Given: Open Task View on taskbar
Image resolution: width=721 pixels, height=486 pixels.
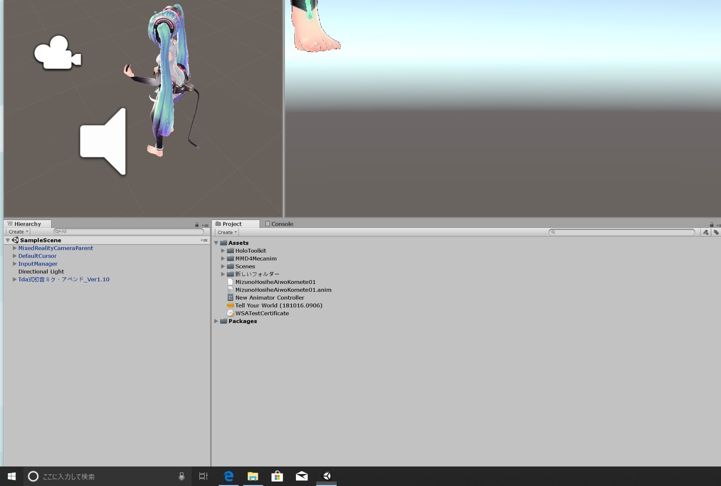Looking at the screenshot, I should 203,476.
